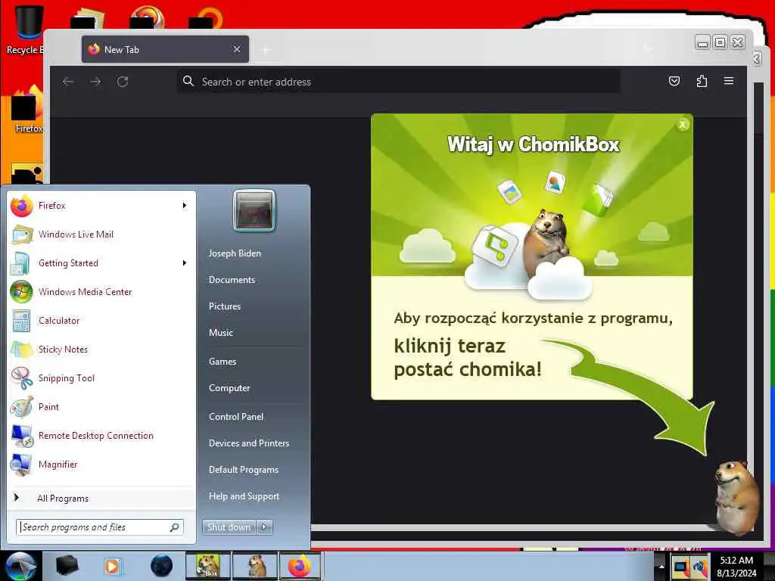Open Control Panel
The height and width of the screenshot is (581, 775).
[x=236, y=417]
